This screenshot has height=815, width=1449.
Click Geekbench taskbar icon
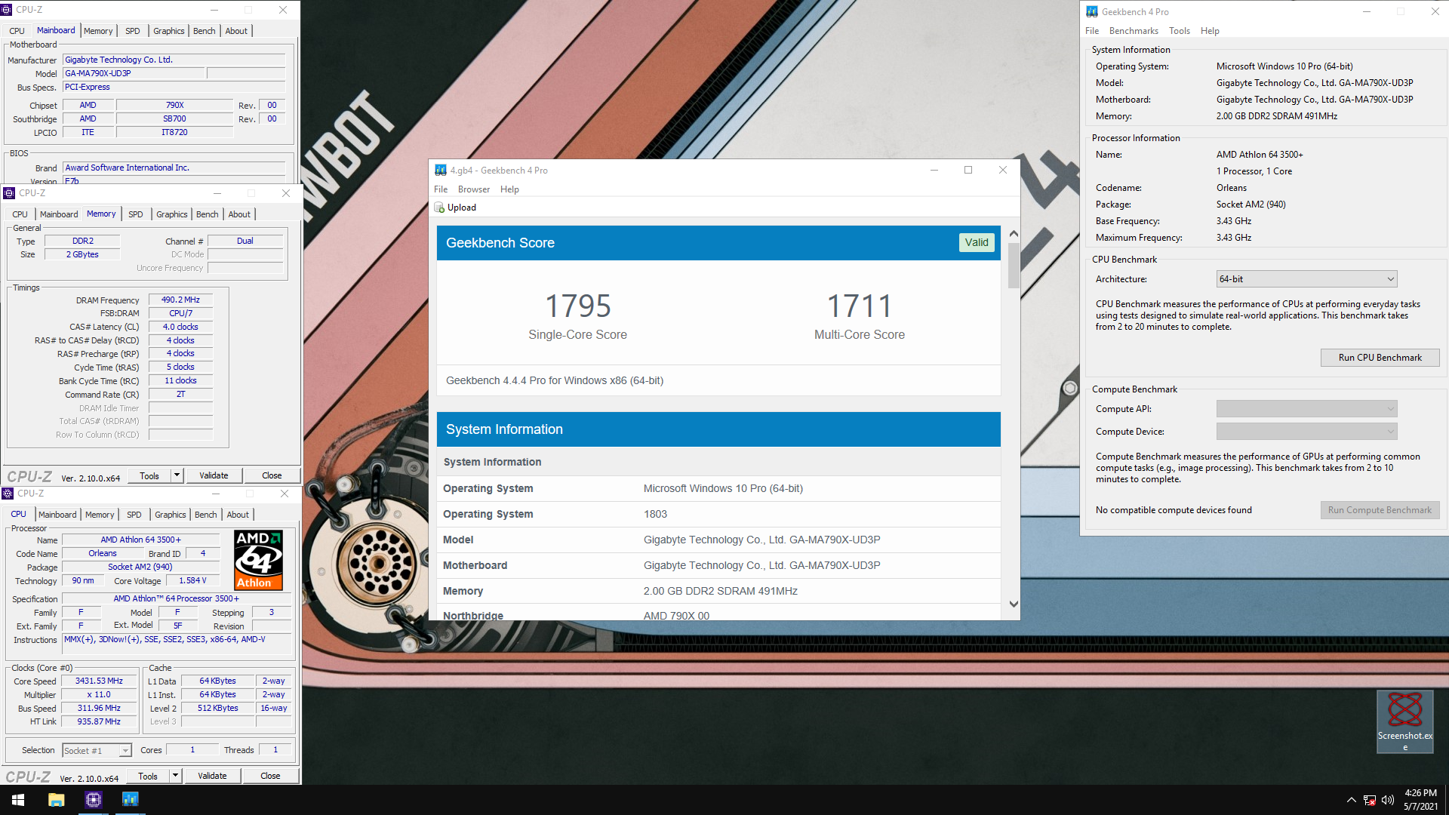coord(130,800)
